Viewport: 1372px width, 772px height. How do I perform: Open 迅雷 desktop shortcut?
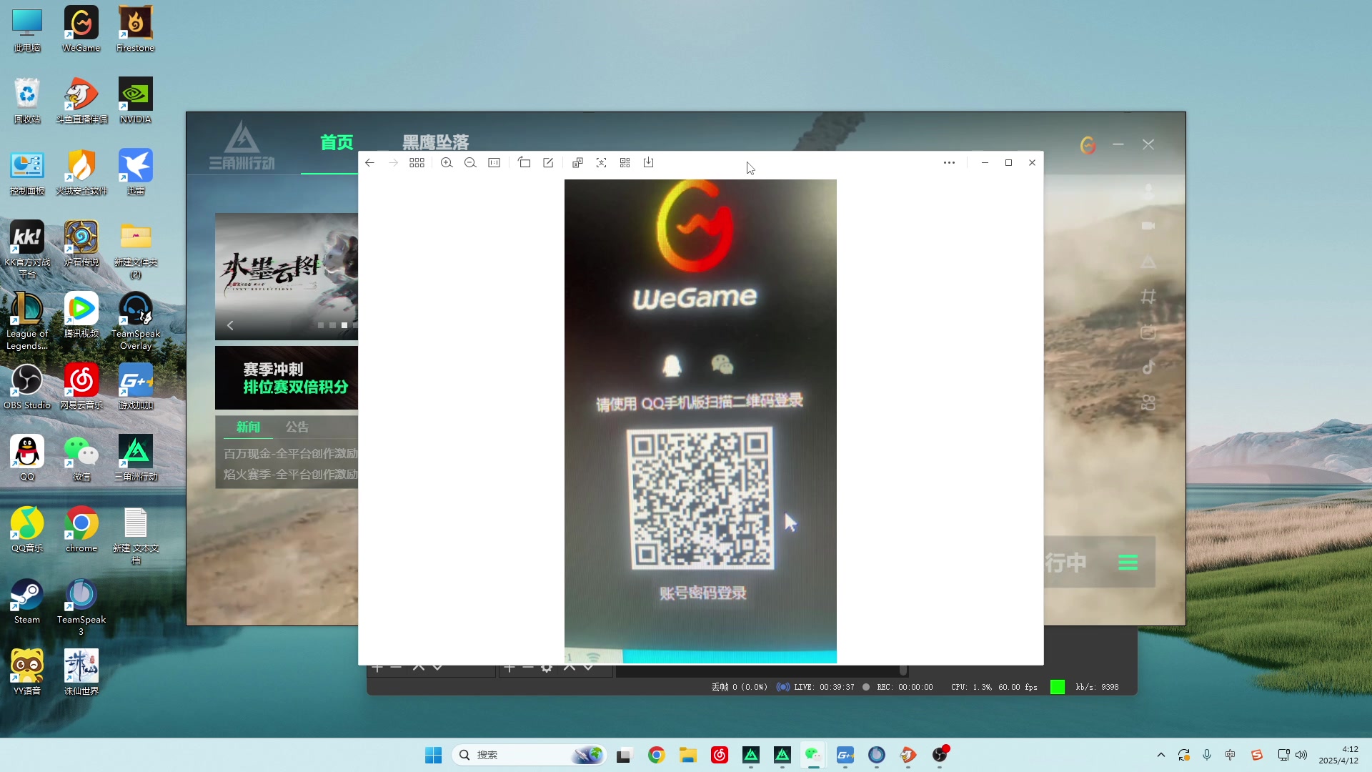[x=136, y=172]
